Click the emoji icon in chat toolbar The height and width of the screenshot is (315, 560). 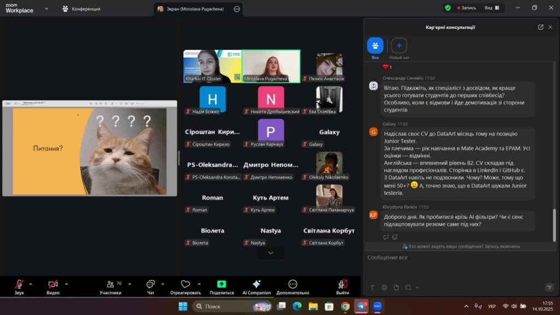(384, 288)
